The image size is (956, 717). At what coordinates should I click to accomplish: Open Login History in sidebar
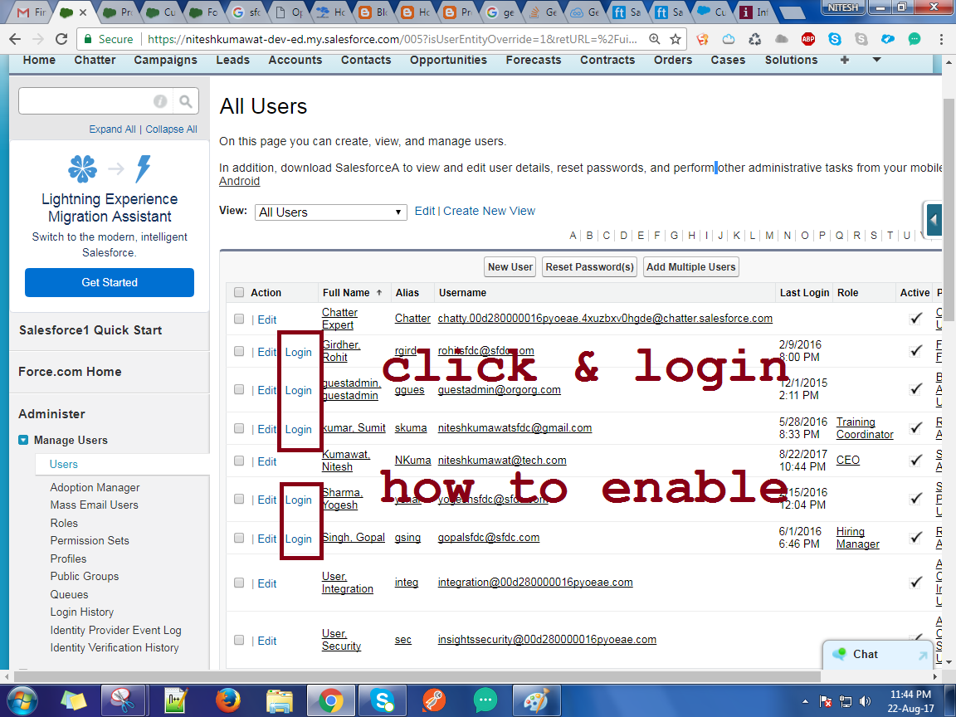click(81, 612)
